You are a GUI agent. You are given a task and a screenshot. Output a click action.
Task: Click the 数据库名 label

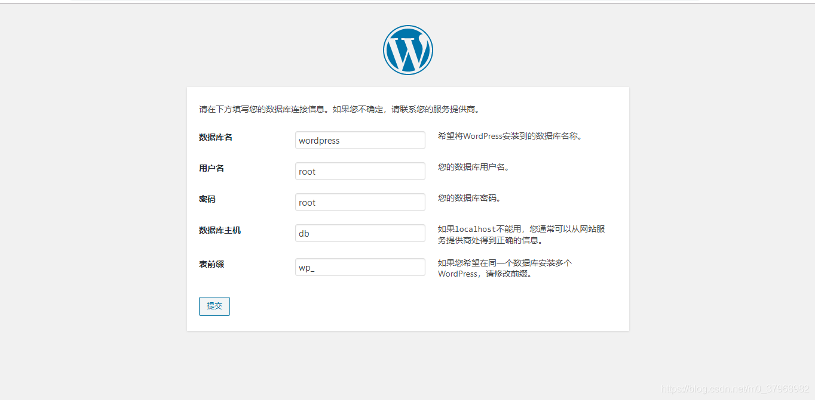tap(216, 137)
